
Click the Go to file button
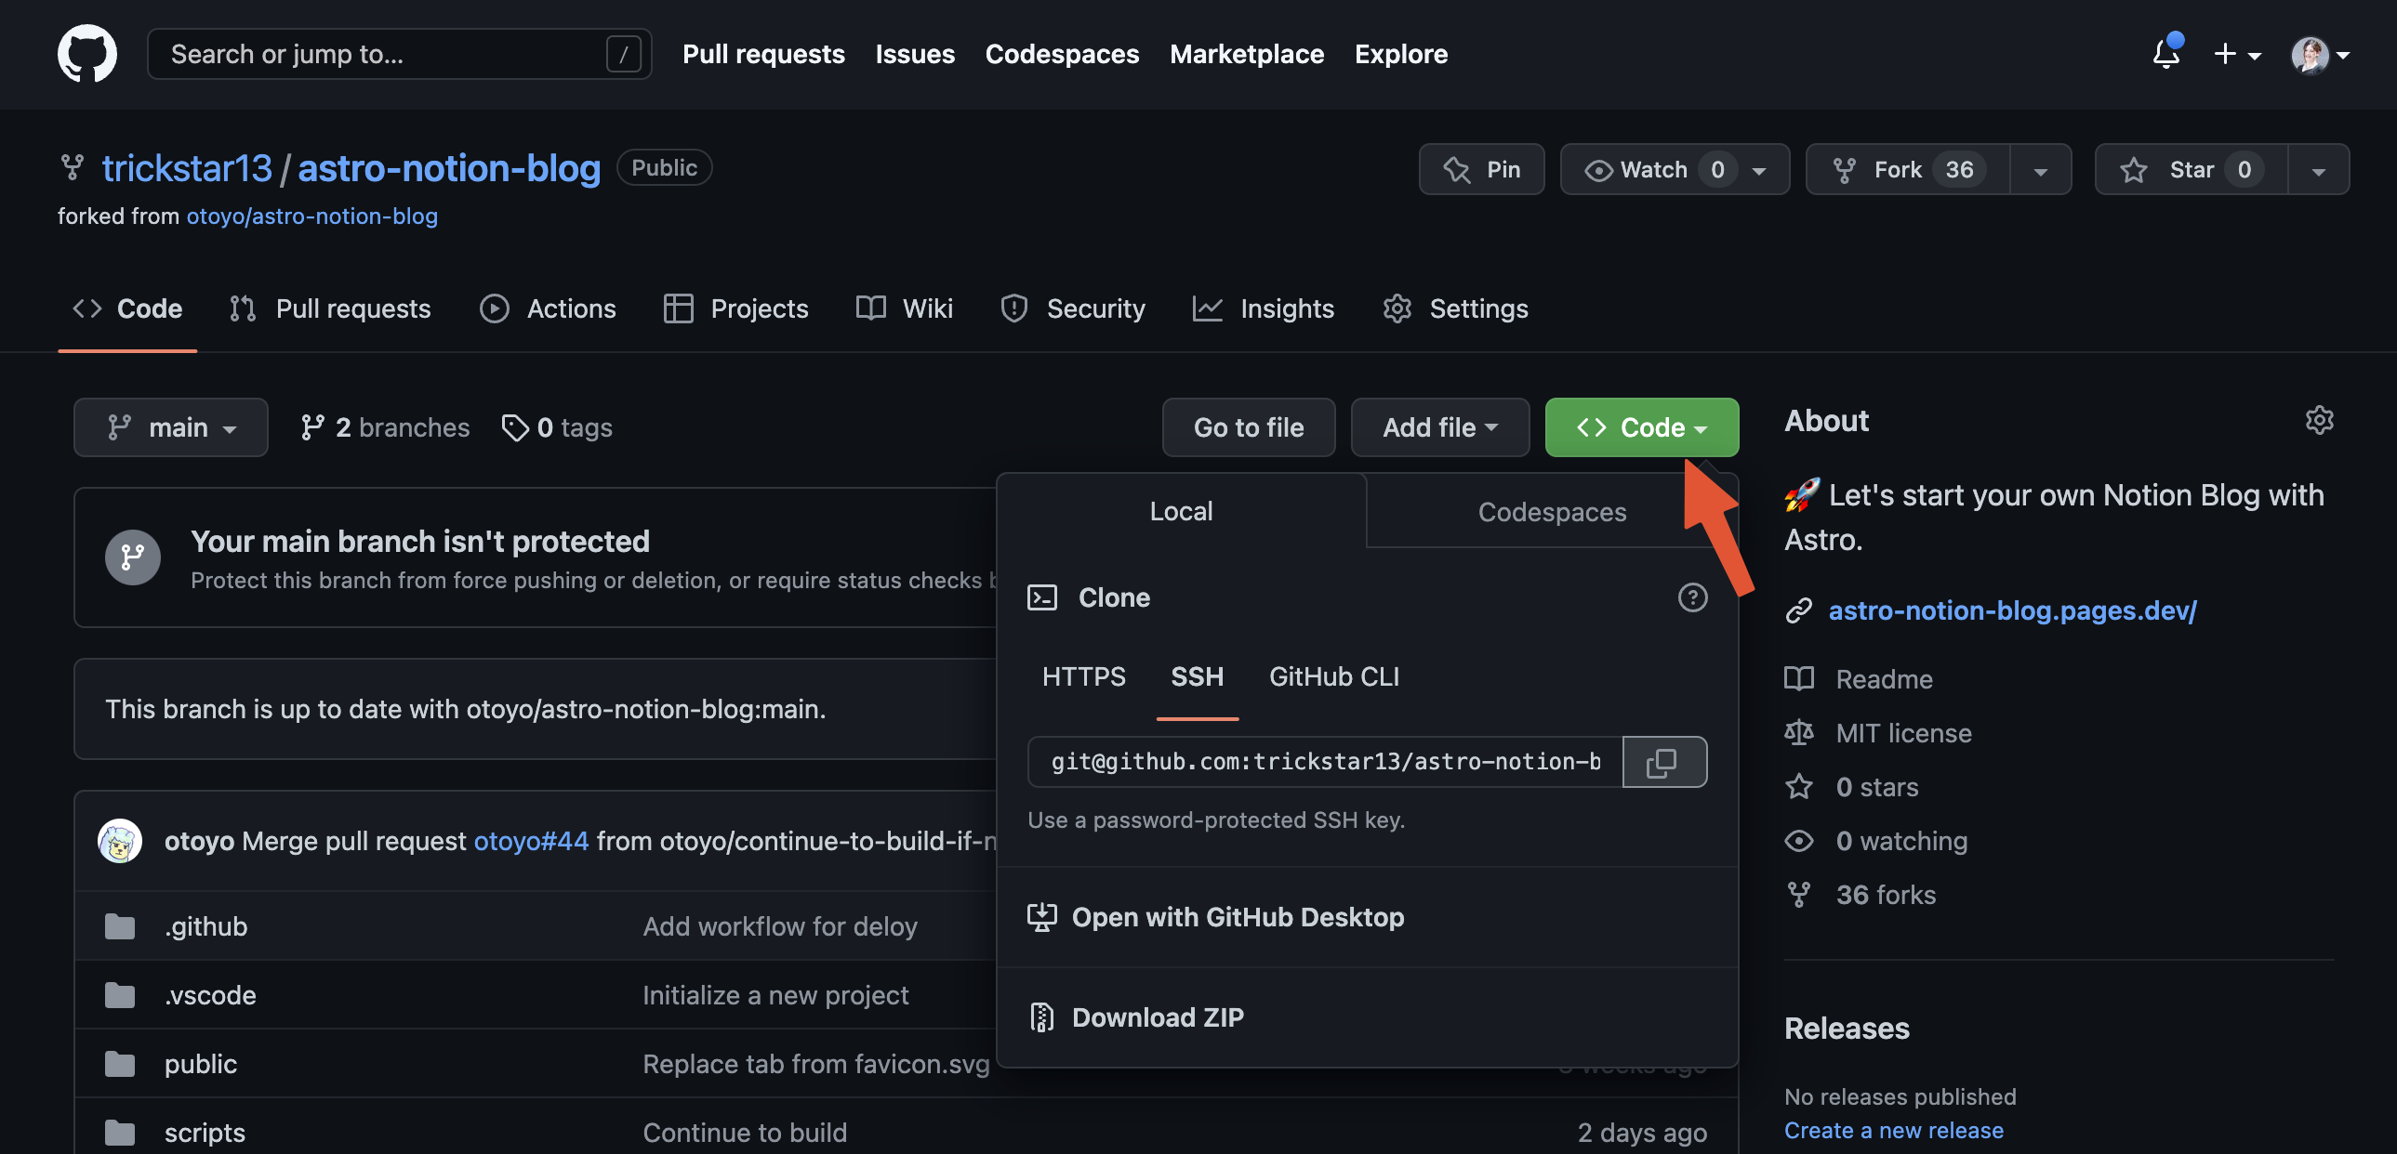pos(1249,427)
